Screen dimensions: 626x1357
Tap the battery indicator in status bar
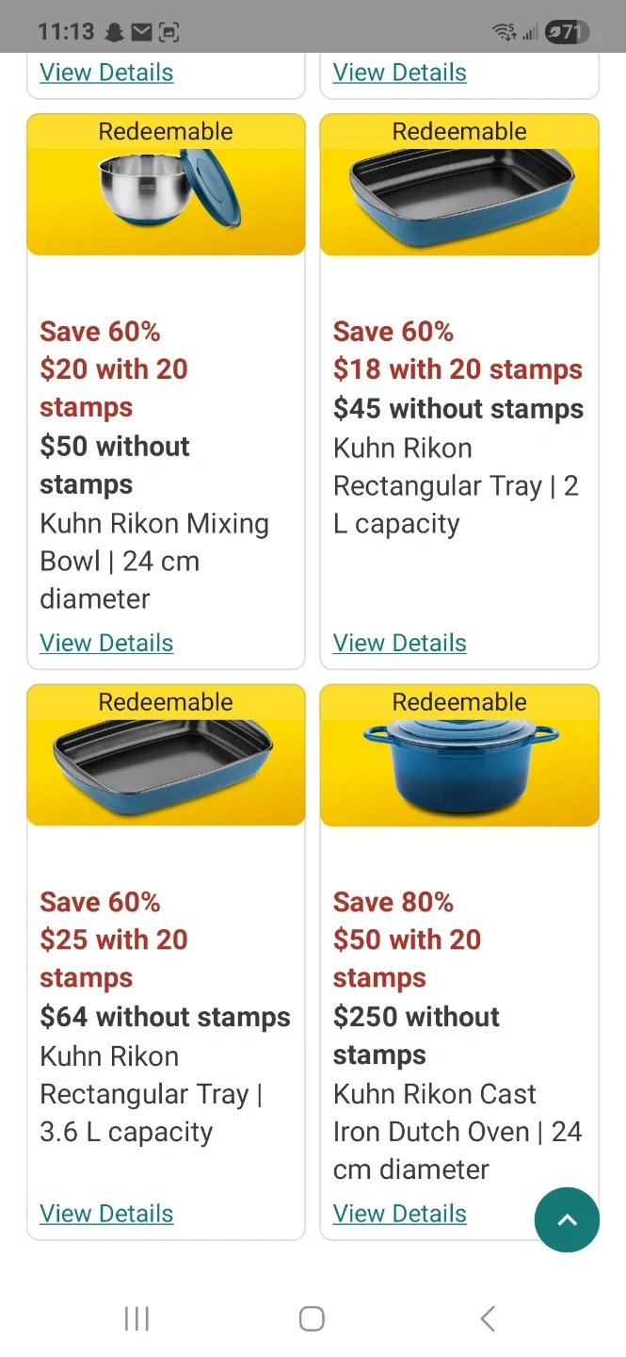567,32
